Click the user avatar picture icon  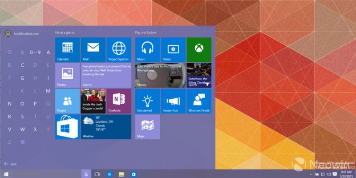[8, 34]
